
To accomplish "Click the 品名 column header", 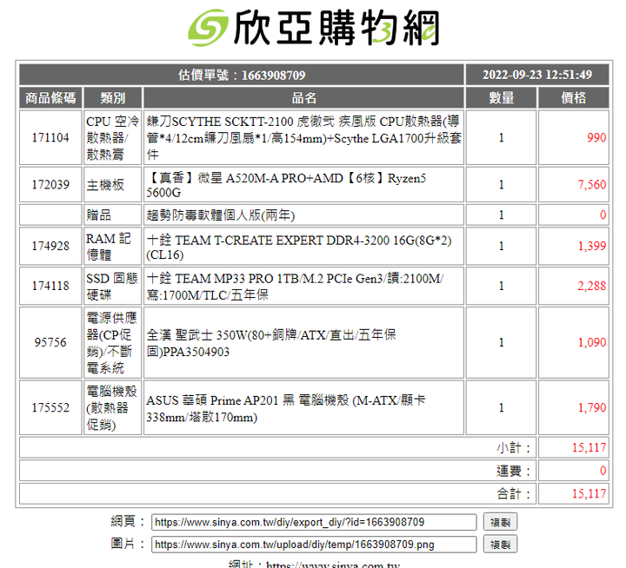I will 303,98.
